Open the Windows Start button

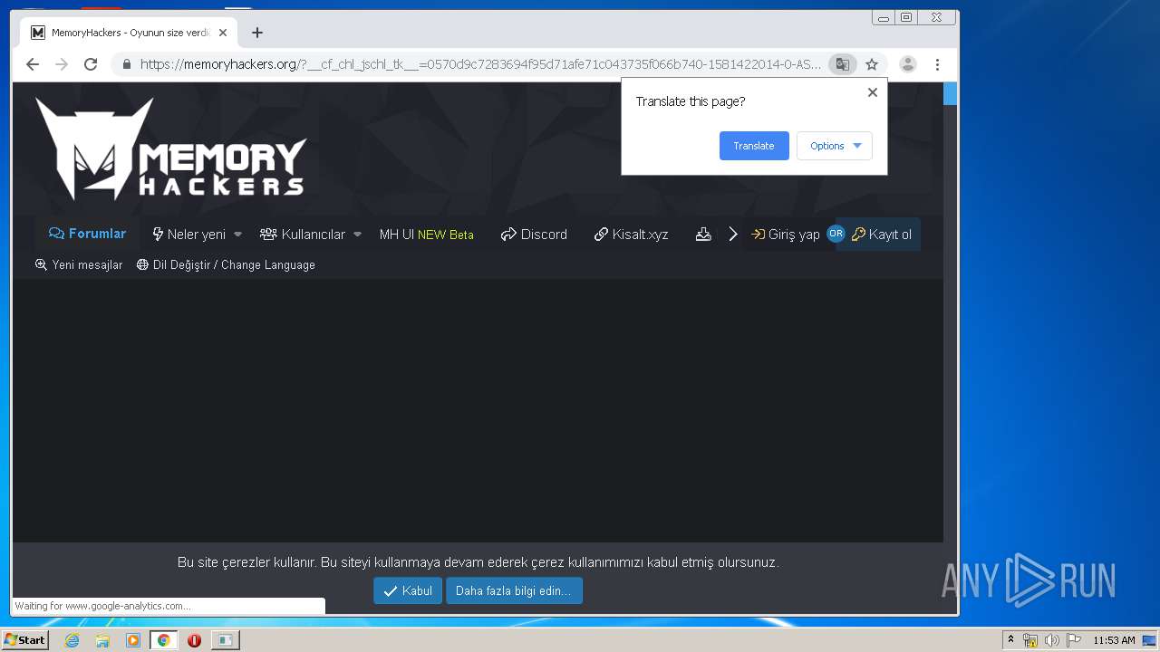point(24,640)
